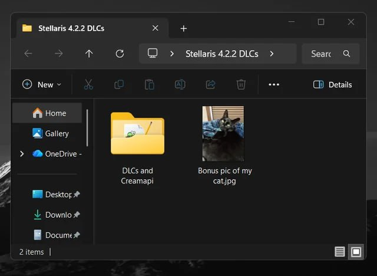377x276 pixels.
Task: Click the Paste clipboard icon
Action: [x=149, y=84]
